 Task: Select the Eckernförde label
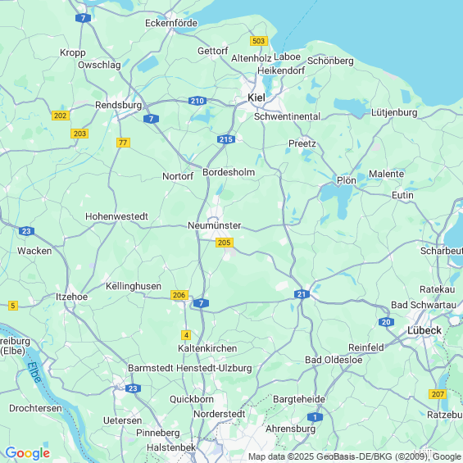tap(171, 23)
